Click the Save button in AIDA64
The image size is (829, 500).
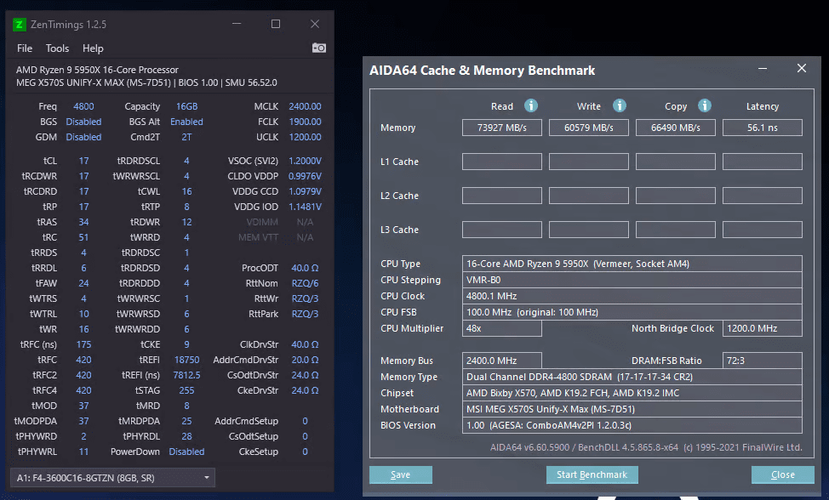tap(400, 474)
